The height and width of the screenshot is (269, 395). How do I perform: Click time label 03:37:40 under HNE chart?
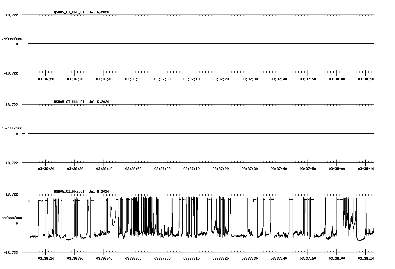coord(279,79)
